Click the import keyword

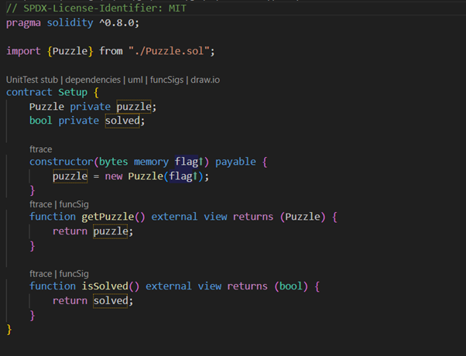pyautogui.click(x=23, y=51)
